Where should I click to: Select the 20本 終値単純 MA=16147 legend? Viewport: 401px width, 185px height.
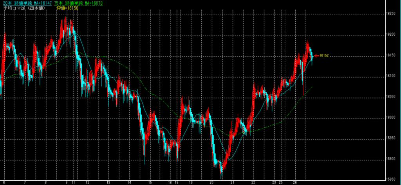pyautogui.click(x=27, y=3)
